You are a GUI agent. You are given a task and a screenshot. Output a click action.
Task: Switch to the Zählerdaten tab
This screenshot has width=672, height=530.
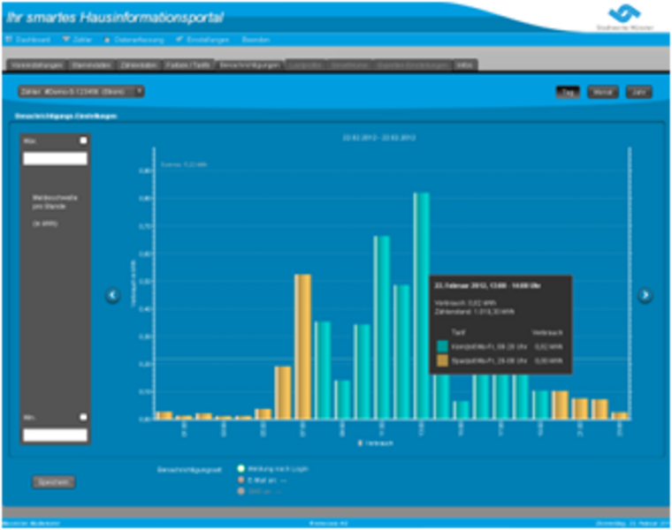(x=139, y=65)
